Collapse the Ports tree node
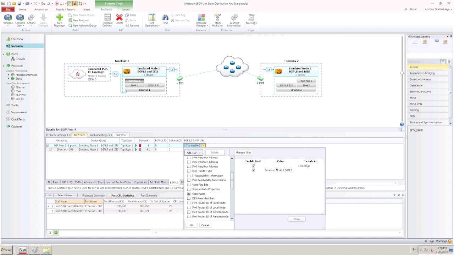Viewport: 454px width, 255px height. pos(4,54)
